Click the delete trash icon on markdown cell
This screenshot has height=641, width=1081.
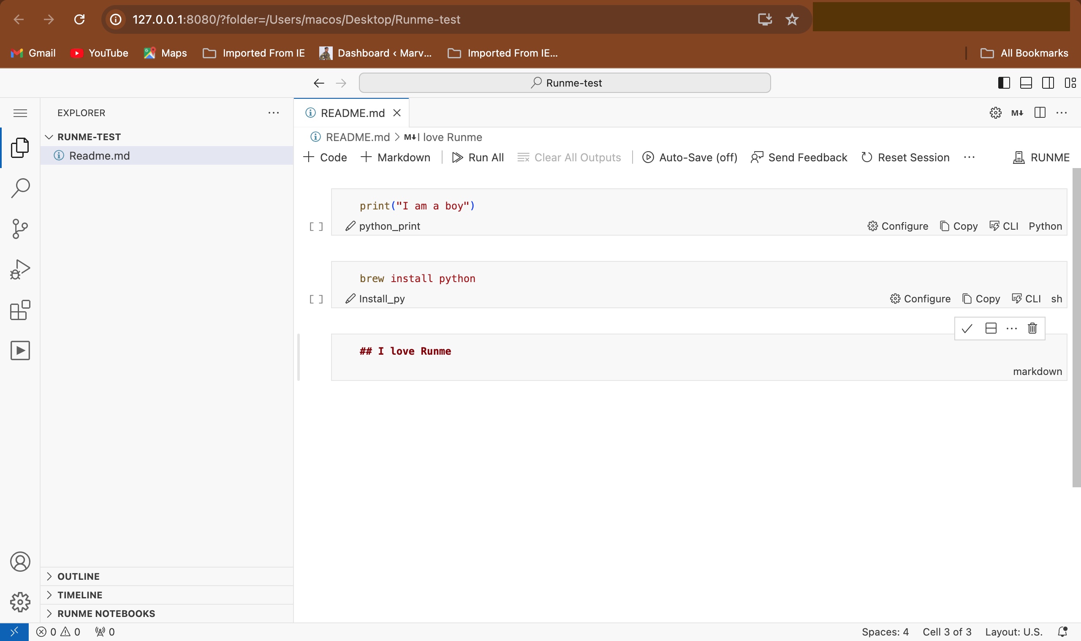(x=1032, y=328)
